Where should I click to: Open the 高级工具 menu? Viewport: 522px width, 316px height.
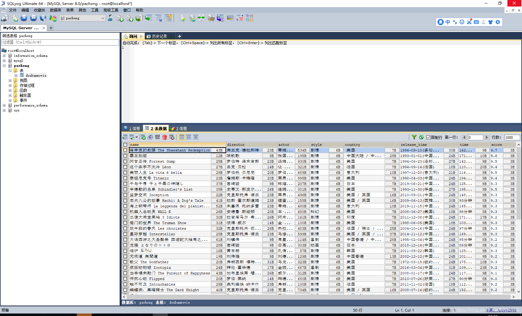point(111,10)
